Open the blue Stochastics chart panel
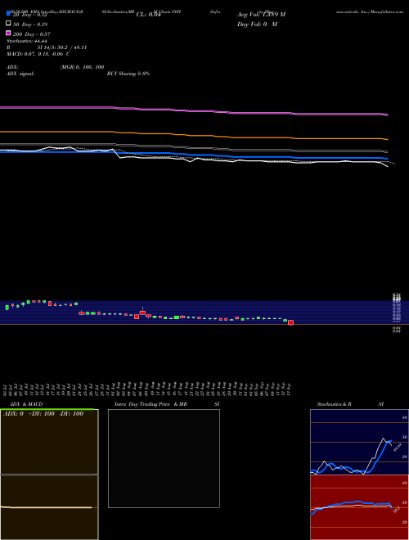This screenshot has width=409, height=540. (359, 442)
